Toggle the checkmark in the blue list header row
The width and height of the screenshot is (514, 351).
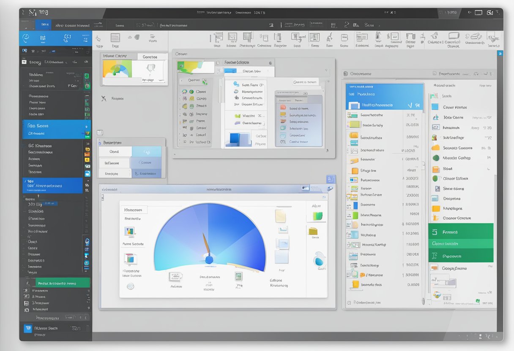pos(410,105)
